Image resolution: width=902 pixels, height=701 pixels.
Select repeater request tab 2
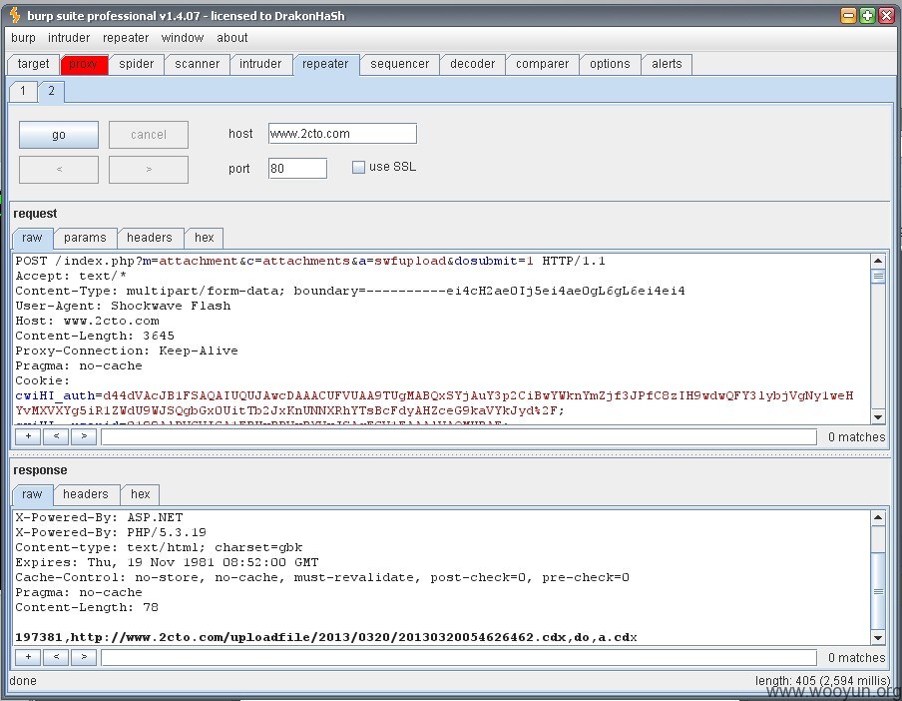[51, 91]
